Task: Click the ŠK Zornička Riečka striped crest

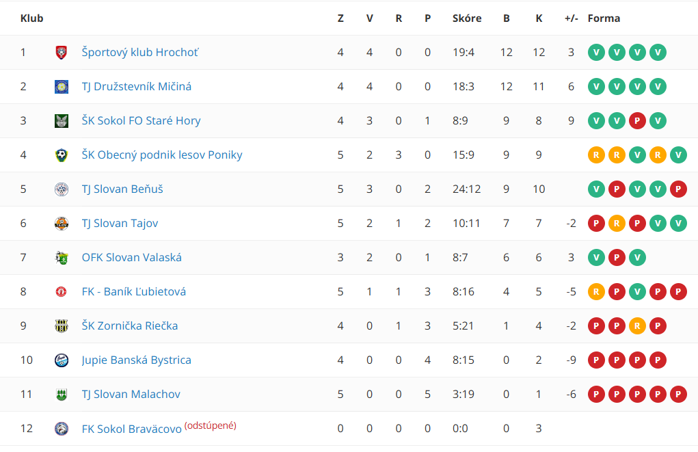Action: [x=62, y=326]
